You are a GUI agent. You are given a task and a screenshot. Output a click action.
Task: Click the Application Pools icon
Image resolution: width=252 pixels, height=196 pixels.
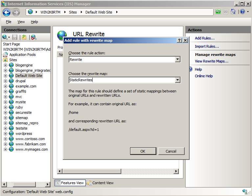[x=5, y=55]
